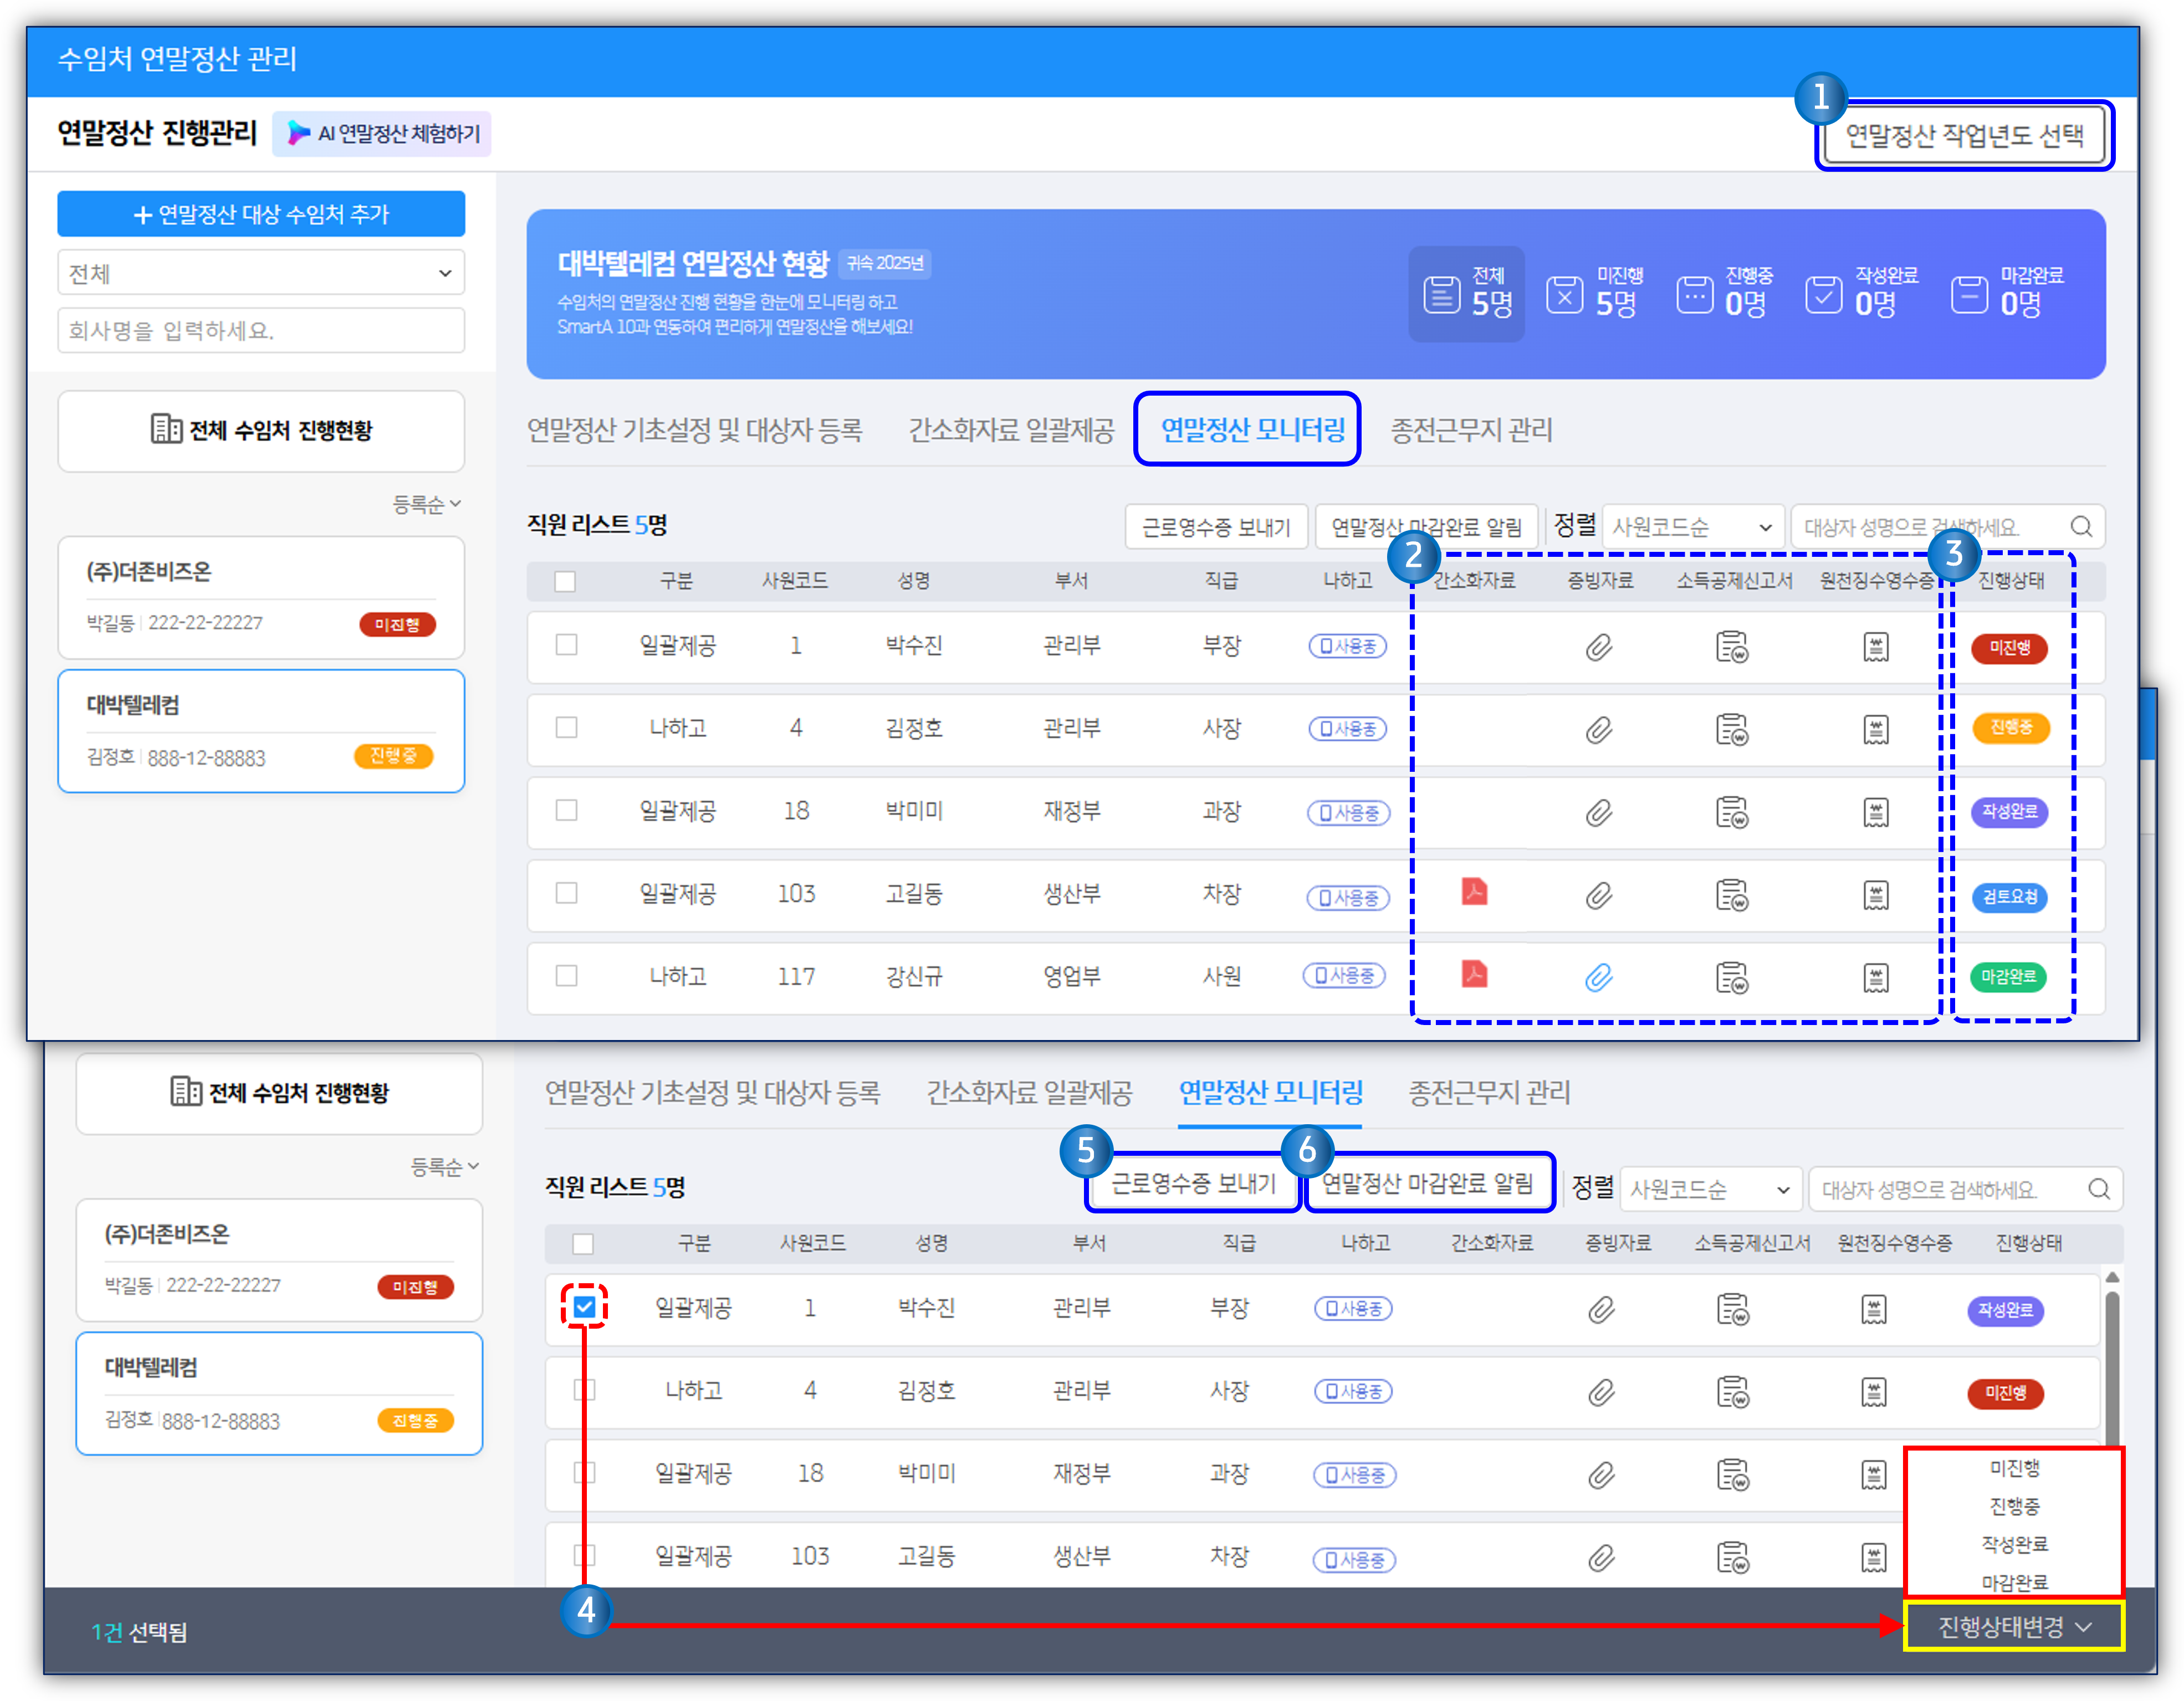2184x1701 pixels.
Task: Open 강신규's 소득공제신고서 icon
Action: [x=1732, y=977]
